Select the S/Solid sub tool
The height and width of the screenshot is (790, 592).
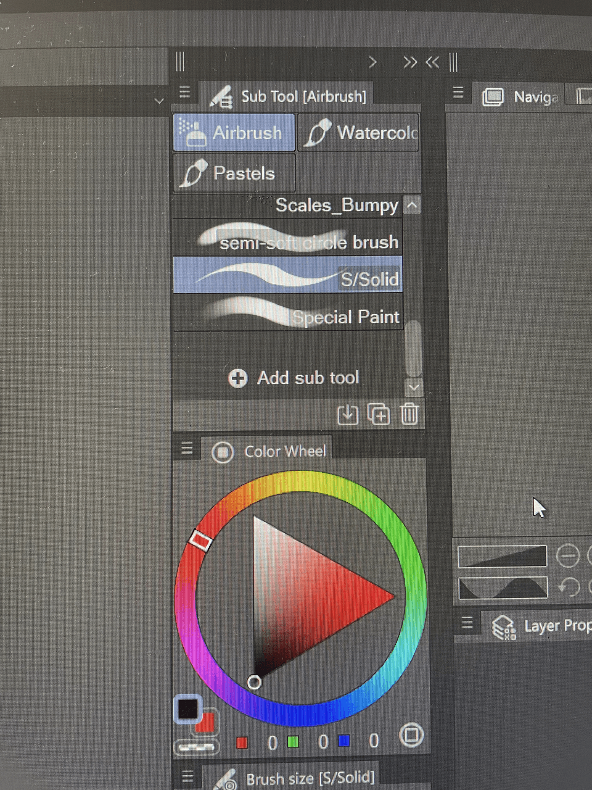click(x=288, y=275)
